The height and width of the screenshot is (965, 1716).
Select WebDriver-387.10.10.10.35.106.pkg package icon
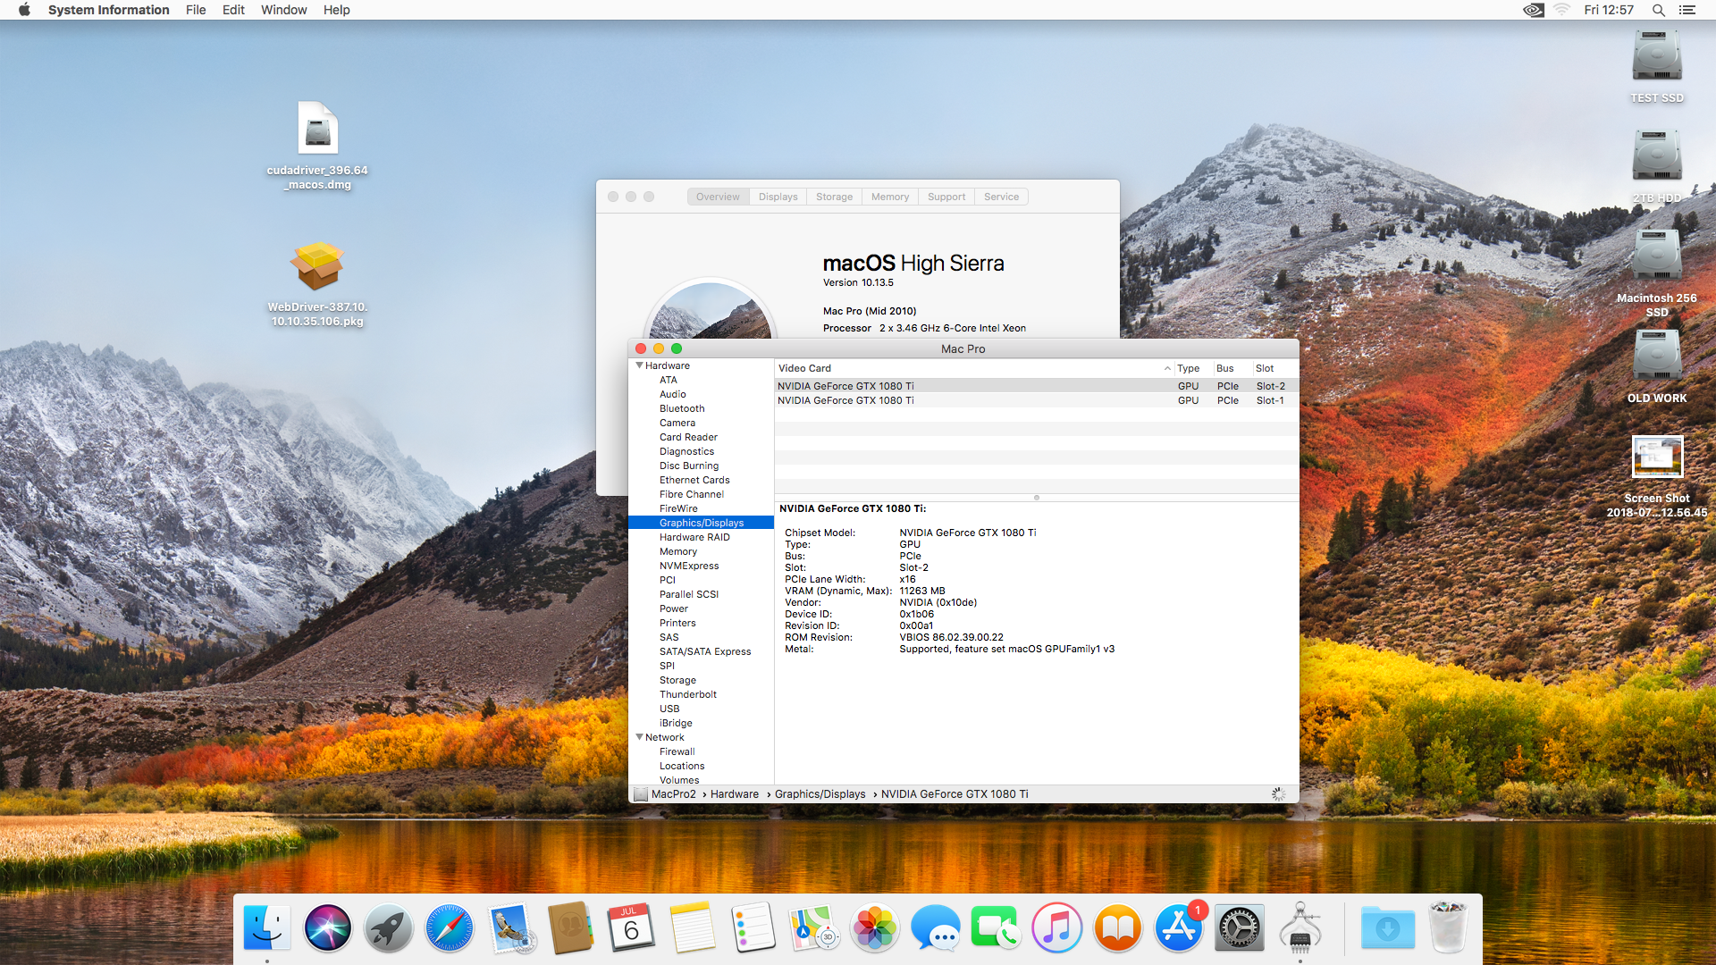click(317, 265)
